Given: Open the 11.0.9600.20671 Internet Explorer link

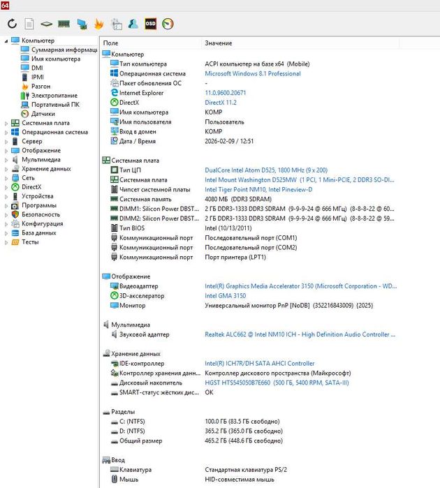Looking at the screenshot, I should 225,93.
